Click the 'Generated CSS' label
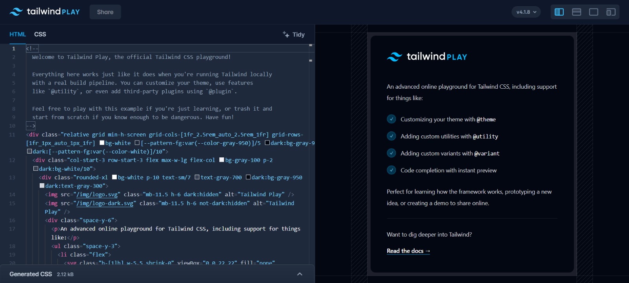Image resolution: width=629 pixels, height=283 pixels. click(31, 274)
